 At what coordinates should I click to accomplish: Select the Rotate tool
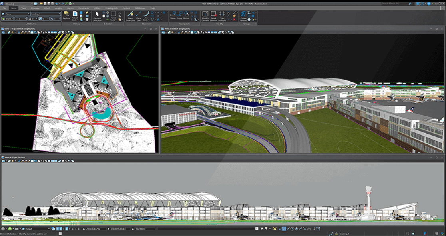(x=186, y=16)
